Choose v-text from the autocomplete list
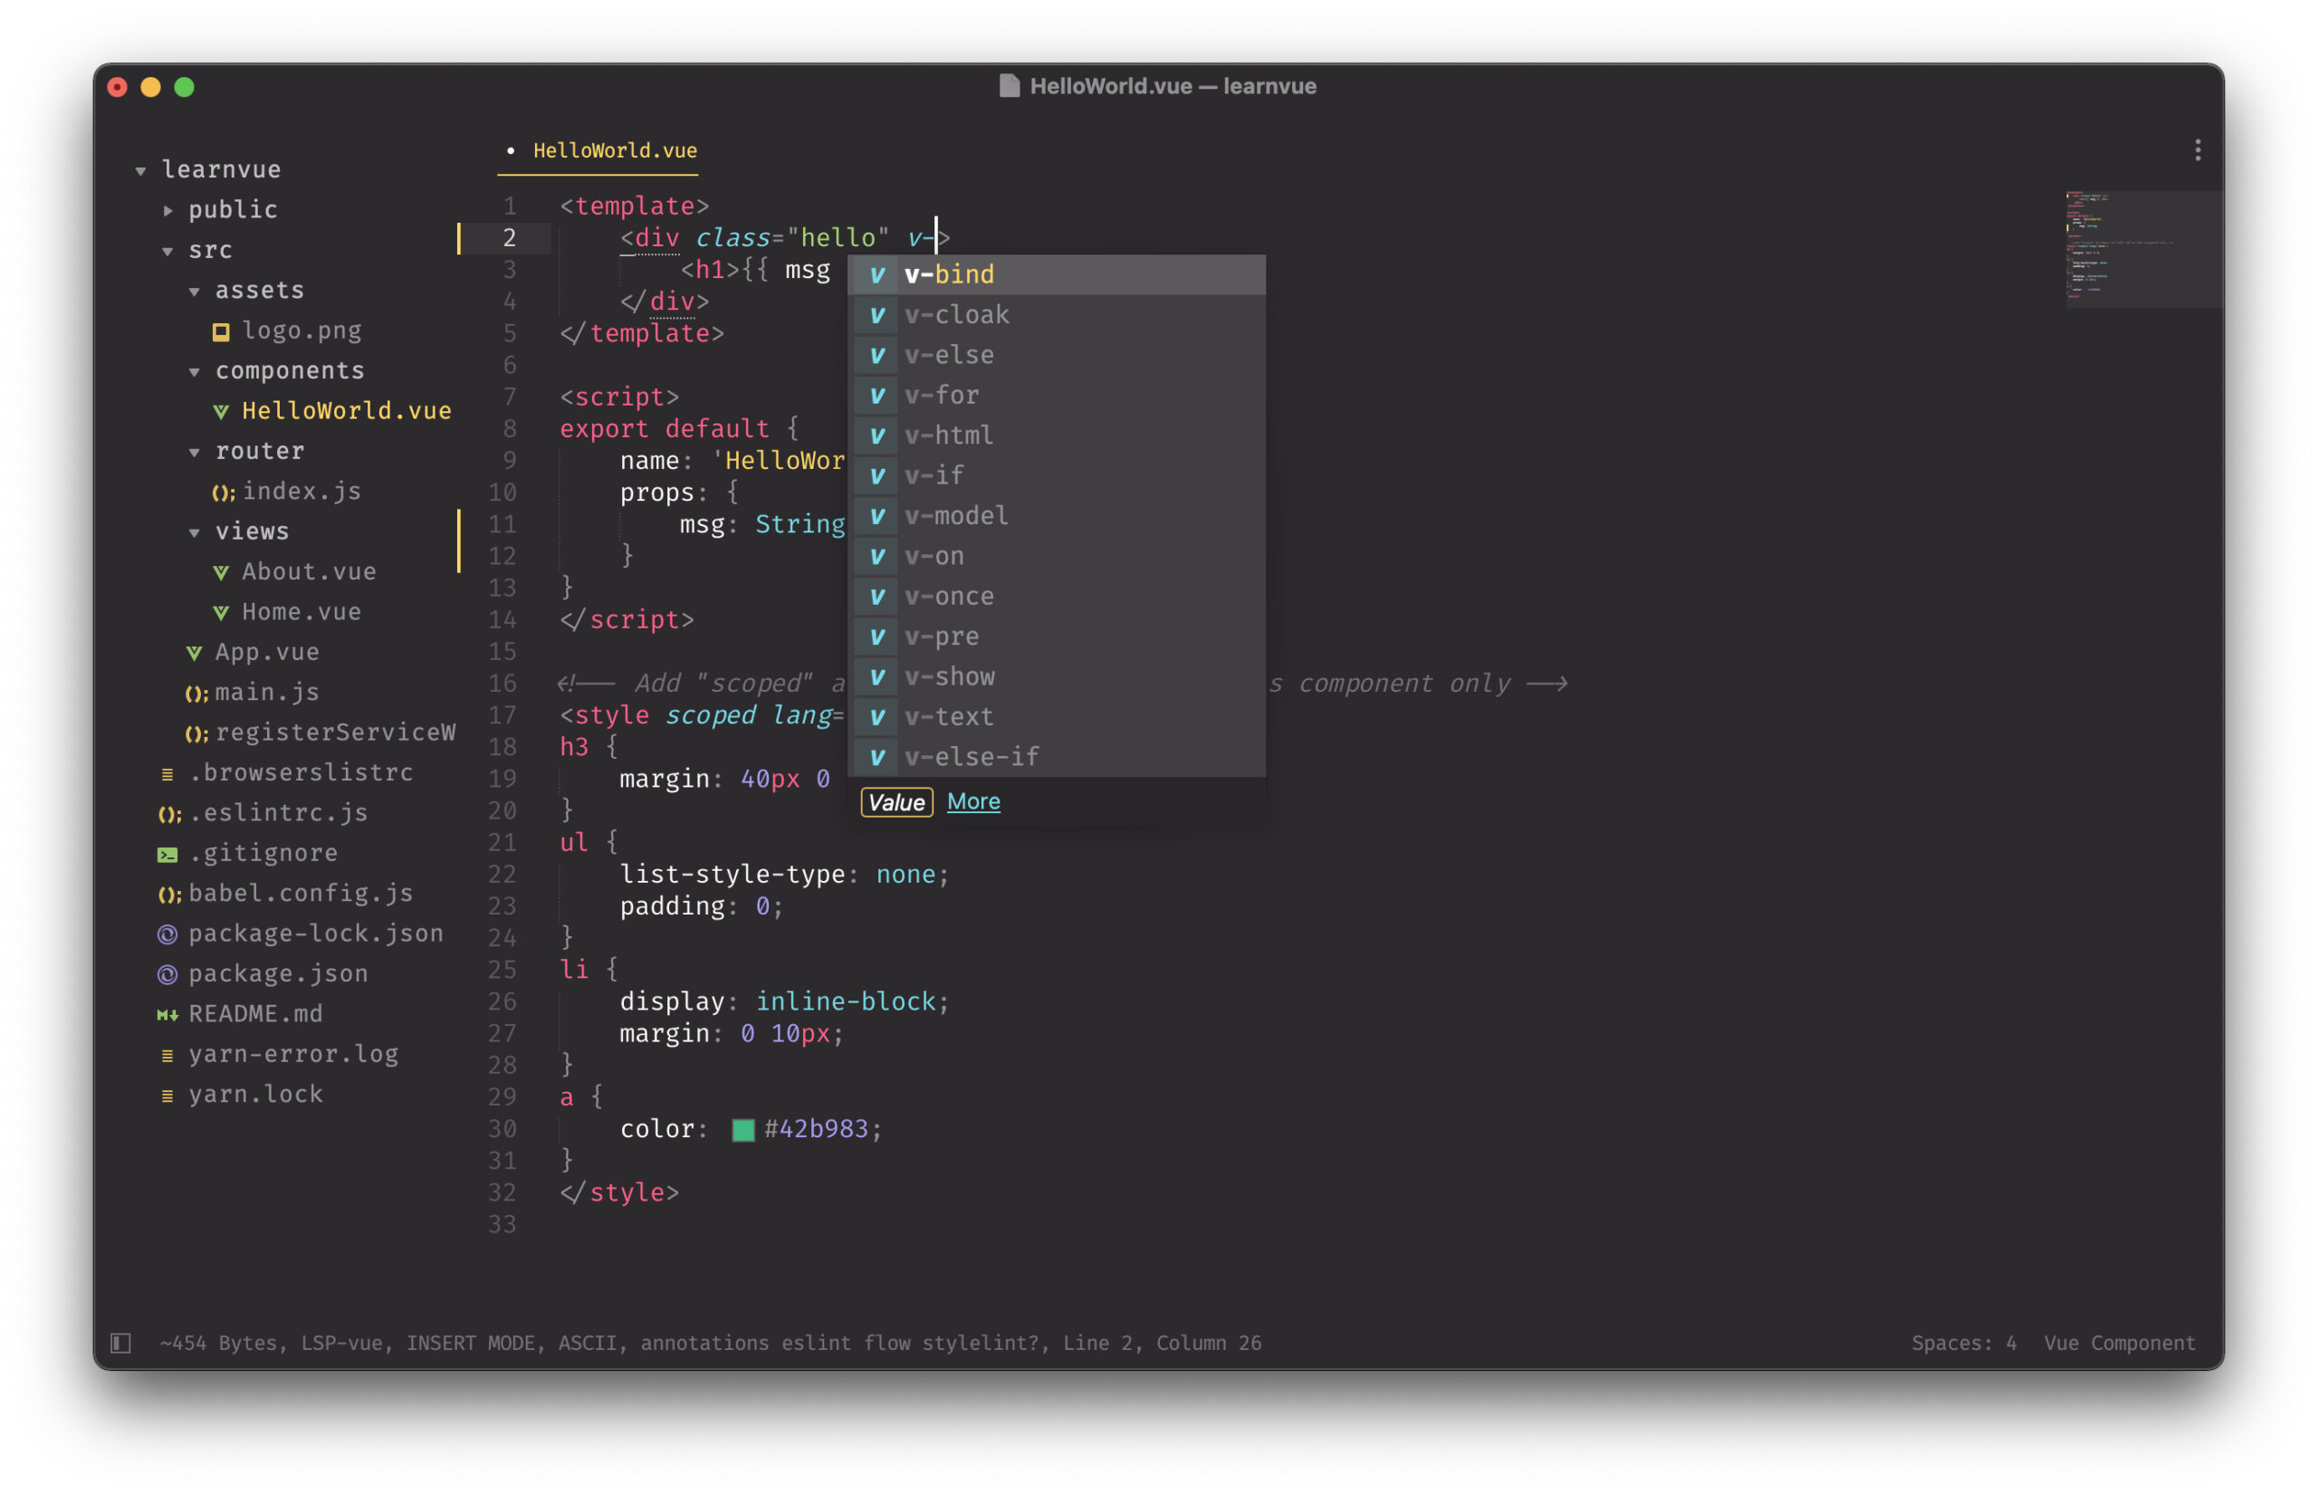The width and height of the screenshot is (2318, 1494). click(1058, 716)
